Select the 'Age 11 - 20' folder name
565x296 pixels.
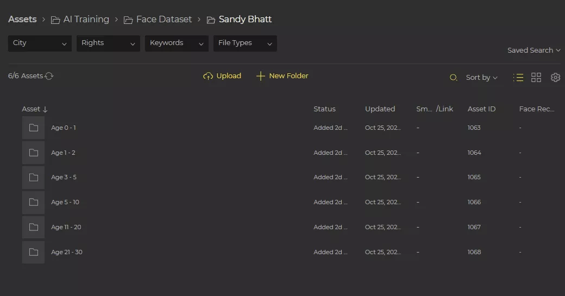[x=66, y=227]
